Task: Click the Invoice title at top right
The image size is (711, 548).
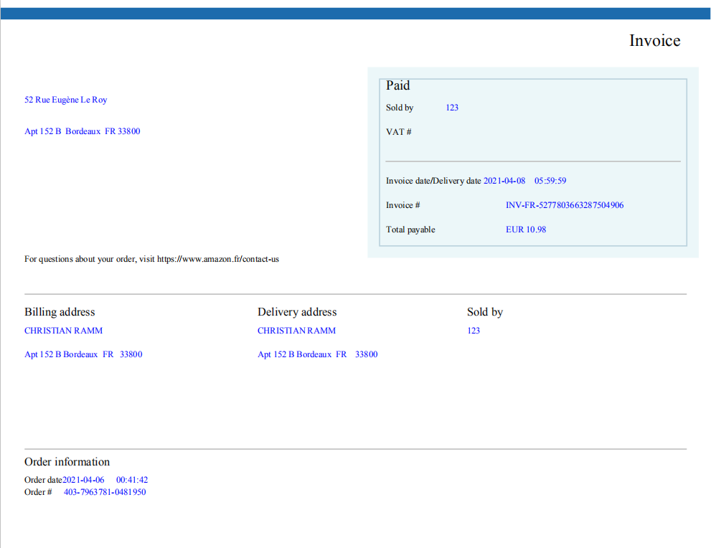Action: [654, 41]
